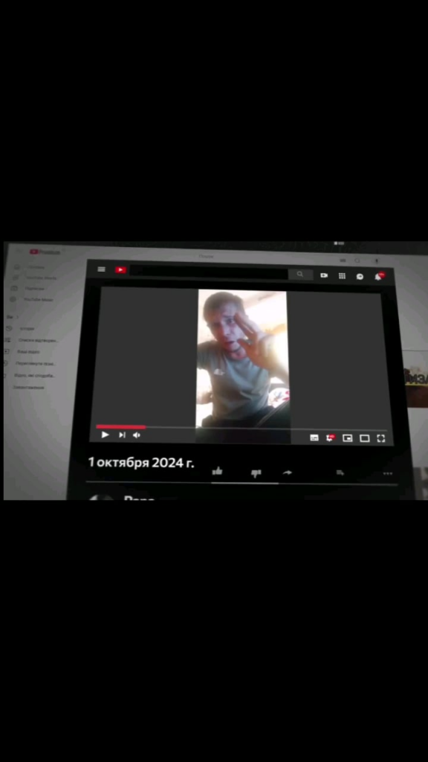Open the hamburger menu in YouTube header

pyautogui.click(x=101, y=269)
